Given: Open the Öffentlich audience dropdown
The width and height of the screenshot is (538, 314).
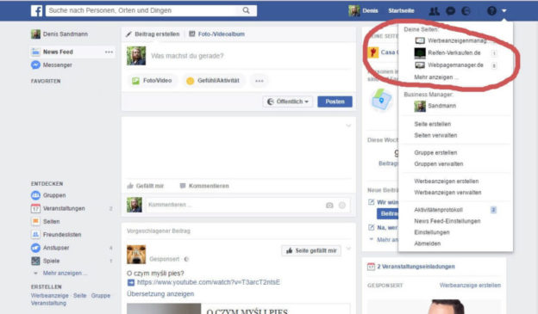Looking at the screenshot, I should [288, 102].
